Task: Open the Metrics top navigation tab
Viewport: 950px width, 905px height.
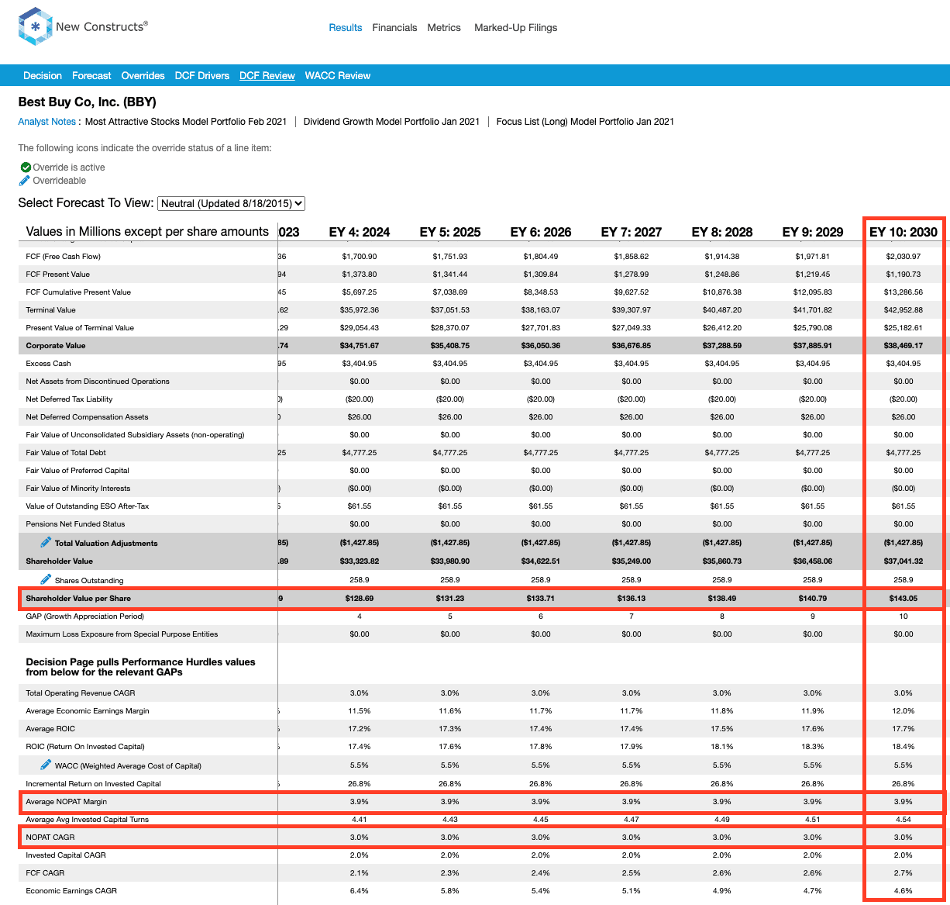Action: (444, 27)
